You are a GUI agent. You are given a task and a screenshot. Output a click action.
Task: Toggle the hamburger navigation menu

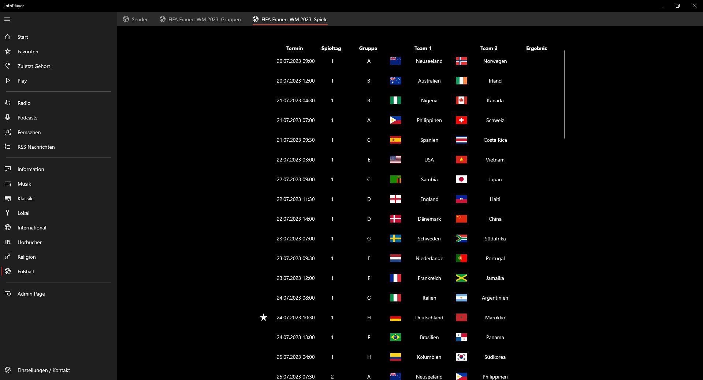pos(7,19)
